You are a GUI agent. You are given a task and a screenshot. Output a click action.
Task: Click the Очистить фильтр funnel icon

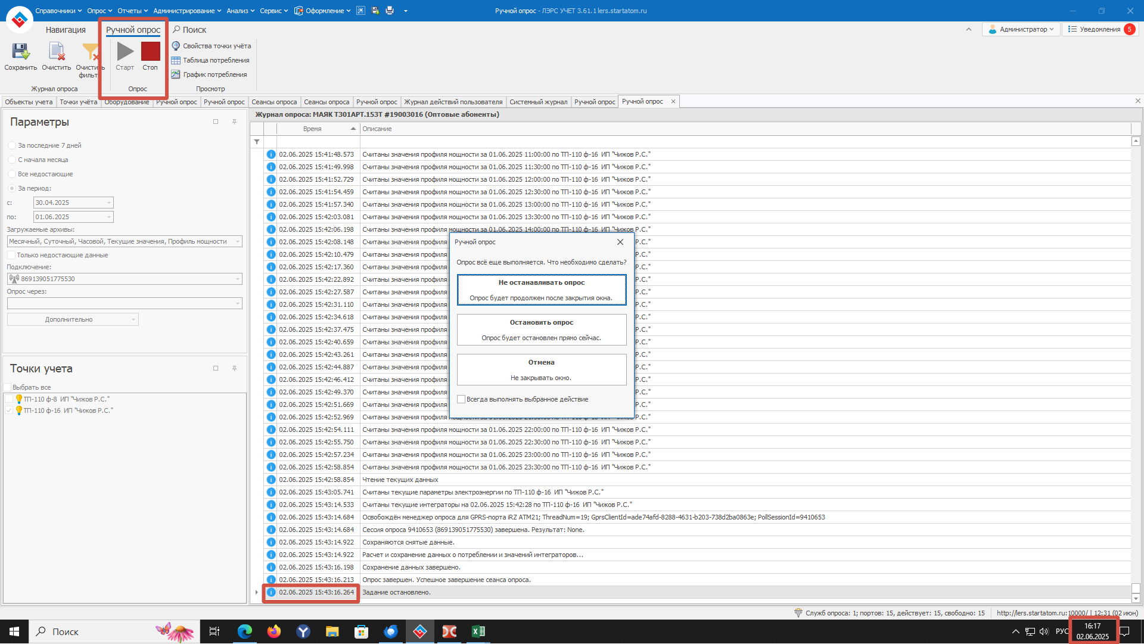(x=91, y=52)
